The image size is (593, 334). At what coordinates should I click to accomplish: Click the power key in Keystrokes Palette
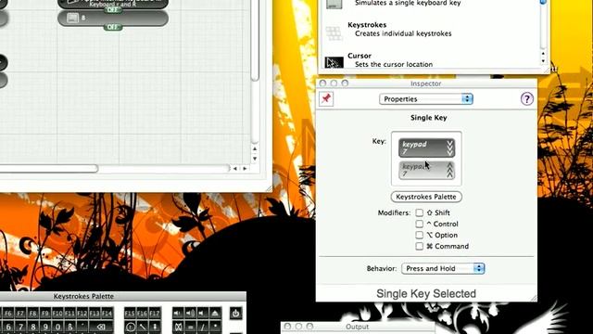(x=235, y=314)
